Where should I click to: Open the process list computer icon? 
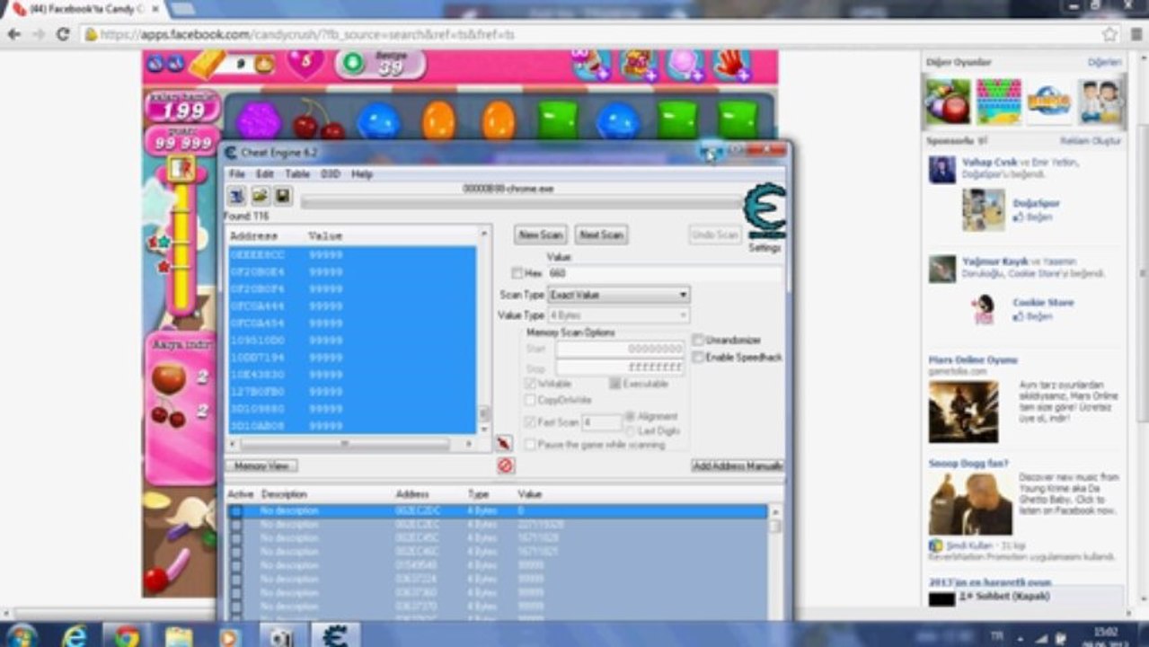pos(236,195)
